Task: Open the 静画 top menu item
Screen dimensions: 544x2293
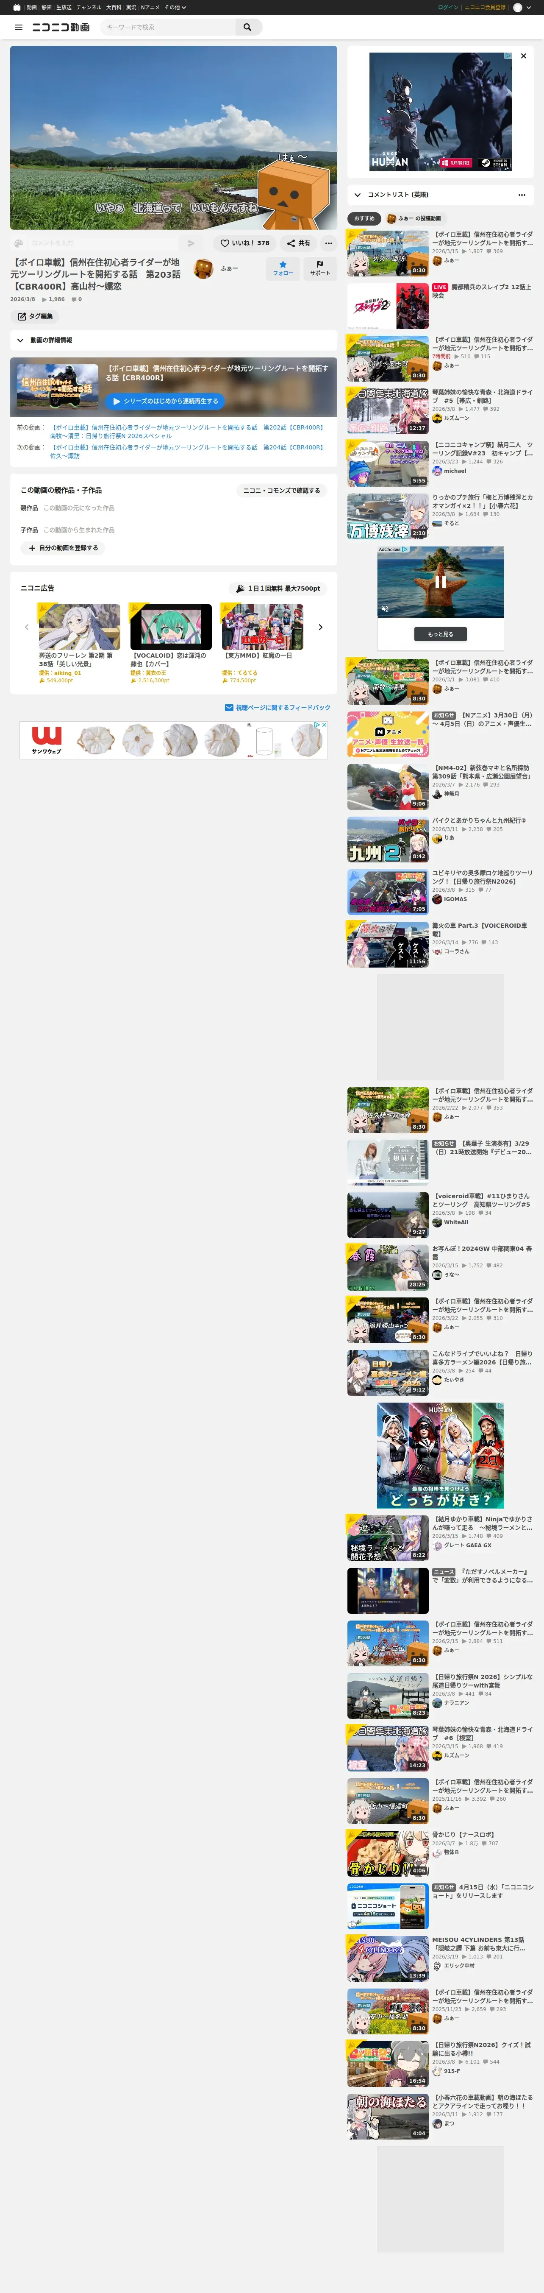Action: (46, 7)
